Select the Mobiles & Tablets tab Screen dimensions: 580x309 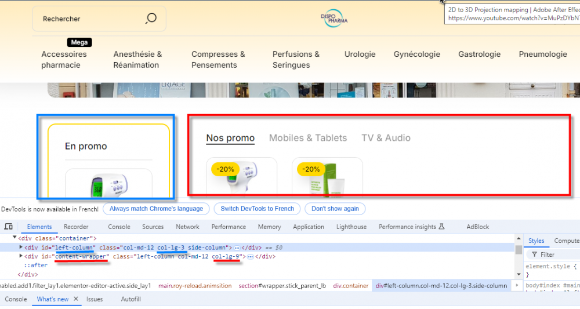pyautogui.click(x=308, y=138)
